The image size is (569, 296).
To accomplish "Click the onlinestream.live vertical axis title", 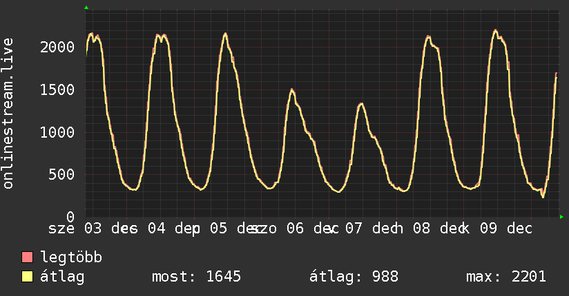I will 8,114.
